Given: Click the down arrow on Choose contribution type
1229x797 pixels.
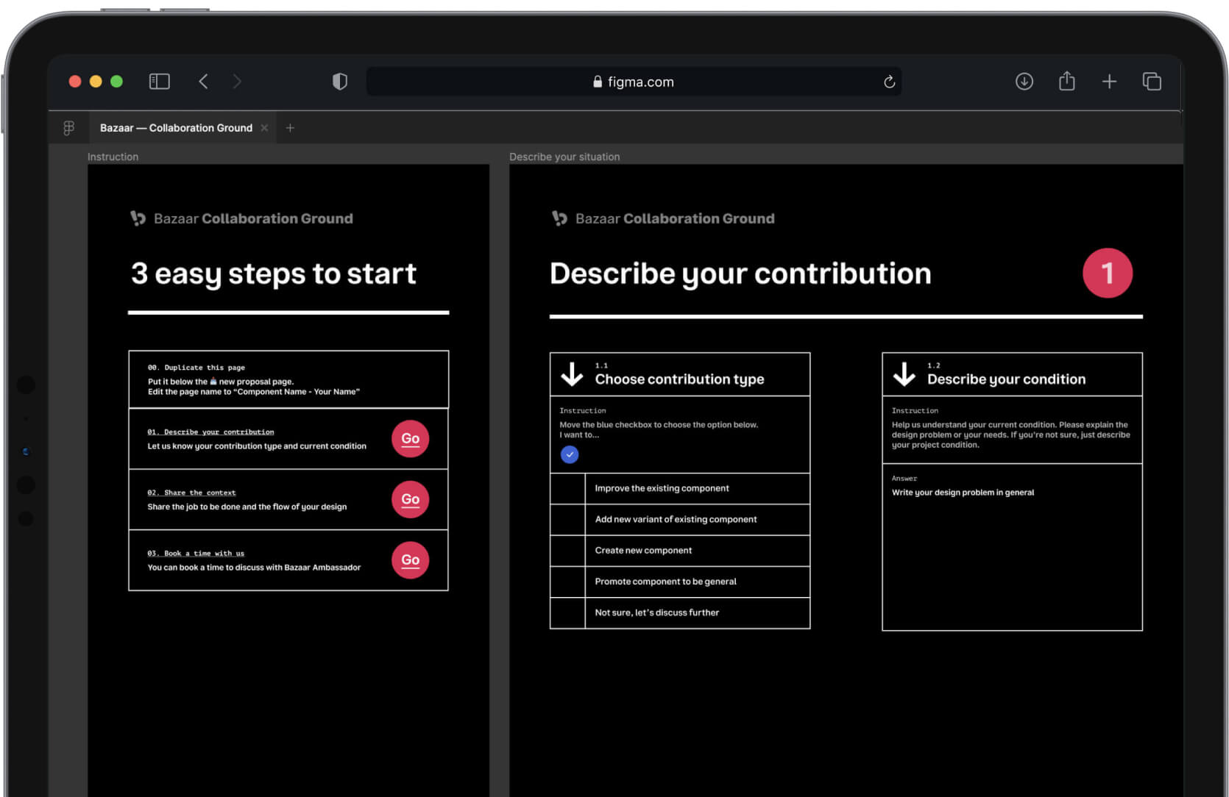Looking at the screenshot, I should point(572,374).
